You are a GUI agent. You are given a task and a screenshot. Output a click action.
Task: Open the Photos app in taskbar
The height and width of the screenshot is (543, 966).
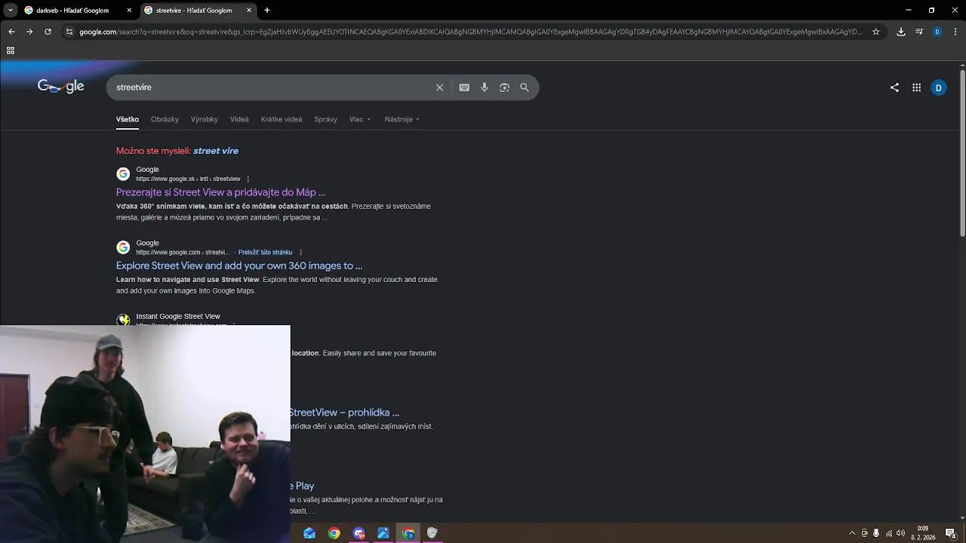[383, 533]
